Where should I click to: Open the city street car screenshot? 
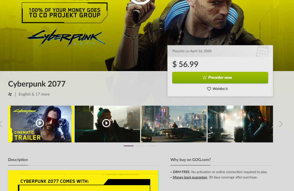174,124
